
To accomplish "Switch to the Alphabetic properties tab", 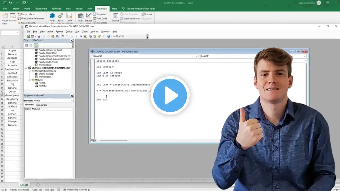I will pos(29,105).
